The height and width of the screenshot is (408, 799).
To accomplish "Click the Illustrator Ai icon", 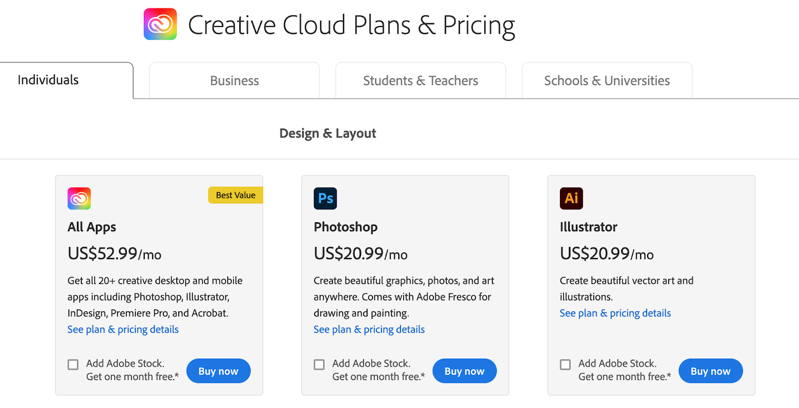I will [x=571, y=198].
